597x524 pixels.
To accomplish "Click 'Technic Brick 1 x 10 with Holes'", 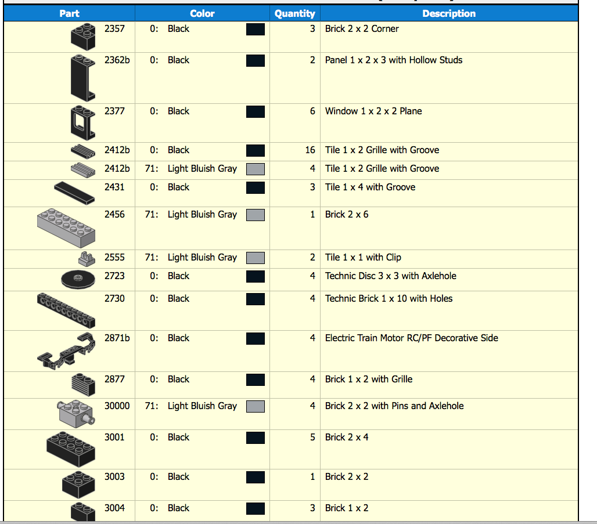I will tap(389, 298).
